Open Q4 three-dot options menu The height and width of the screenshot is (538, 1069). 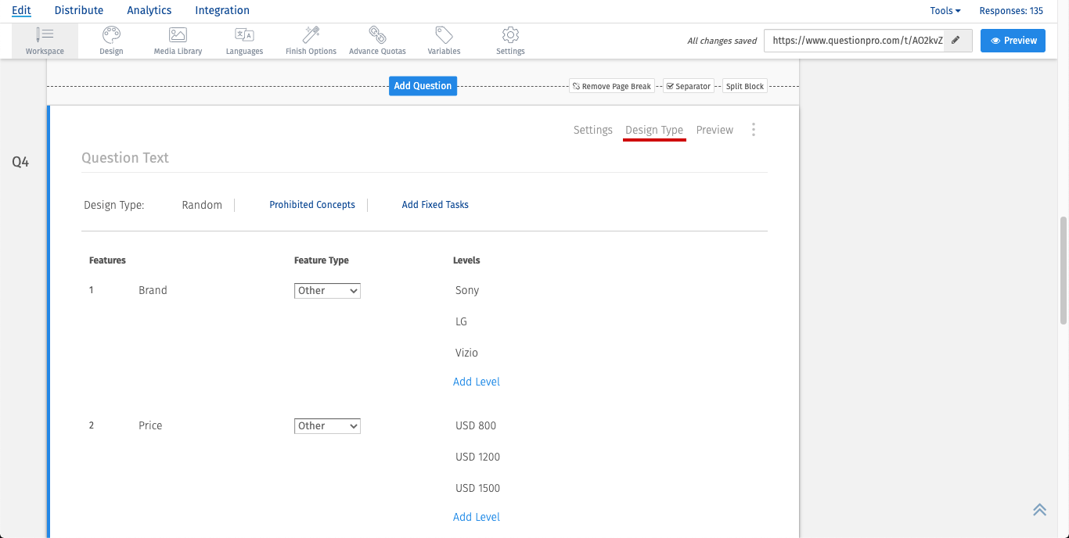tap(754, 130)
